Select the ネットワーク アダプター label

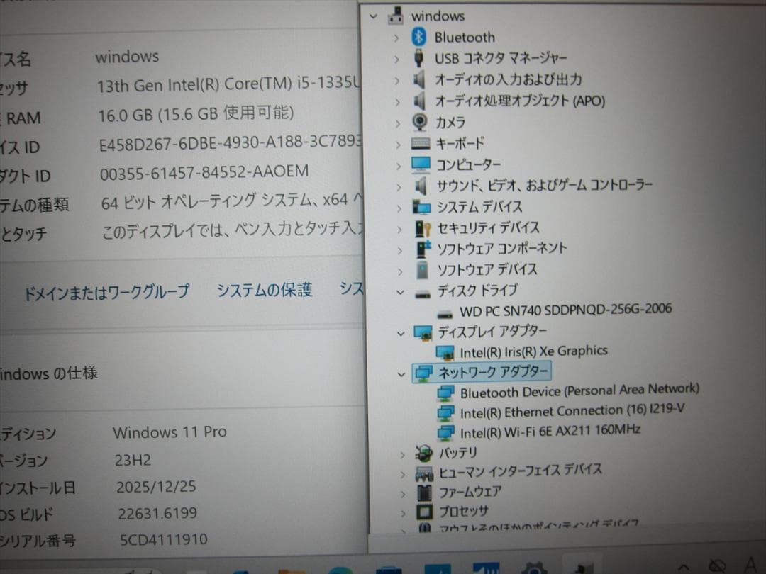(493, 373)
